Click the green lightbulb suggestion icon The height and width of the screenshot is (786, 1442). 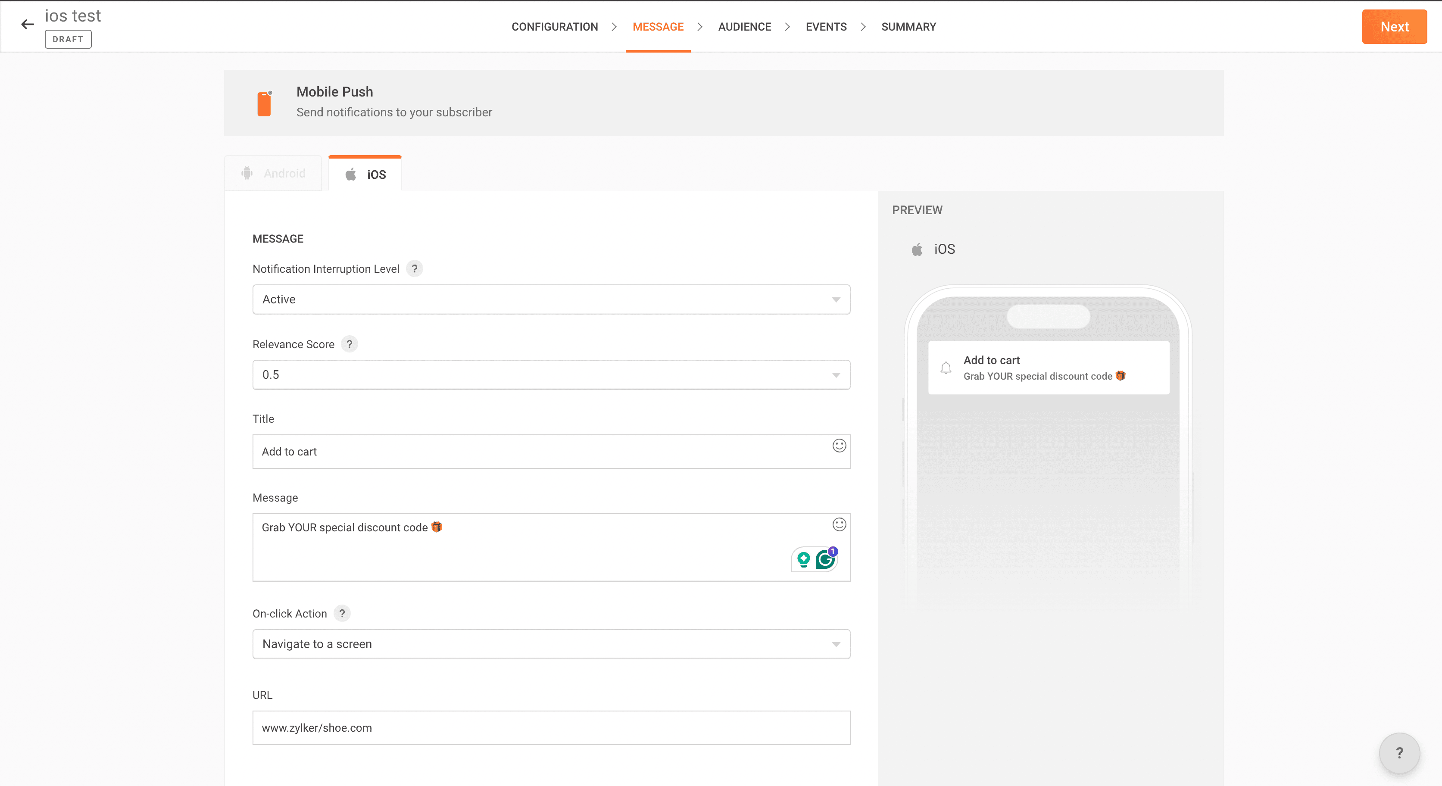[x=803, y=559]
